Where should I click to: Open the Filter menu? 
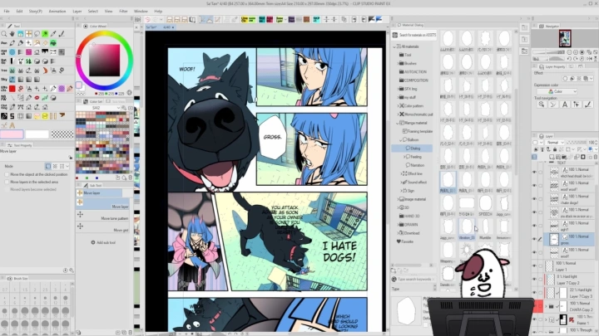[123, 12]
